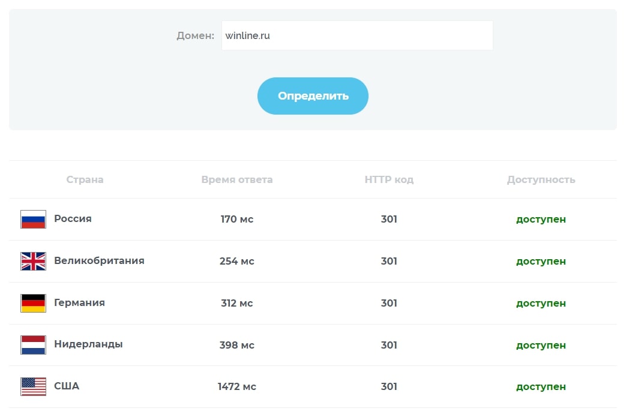635x411 pixels.
Task: Click the Германия country name
Action: click(79, 303)
